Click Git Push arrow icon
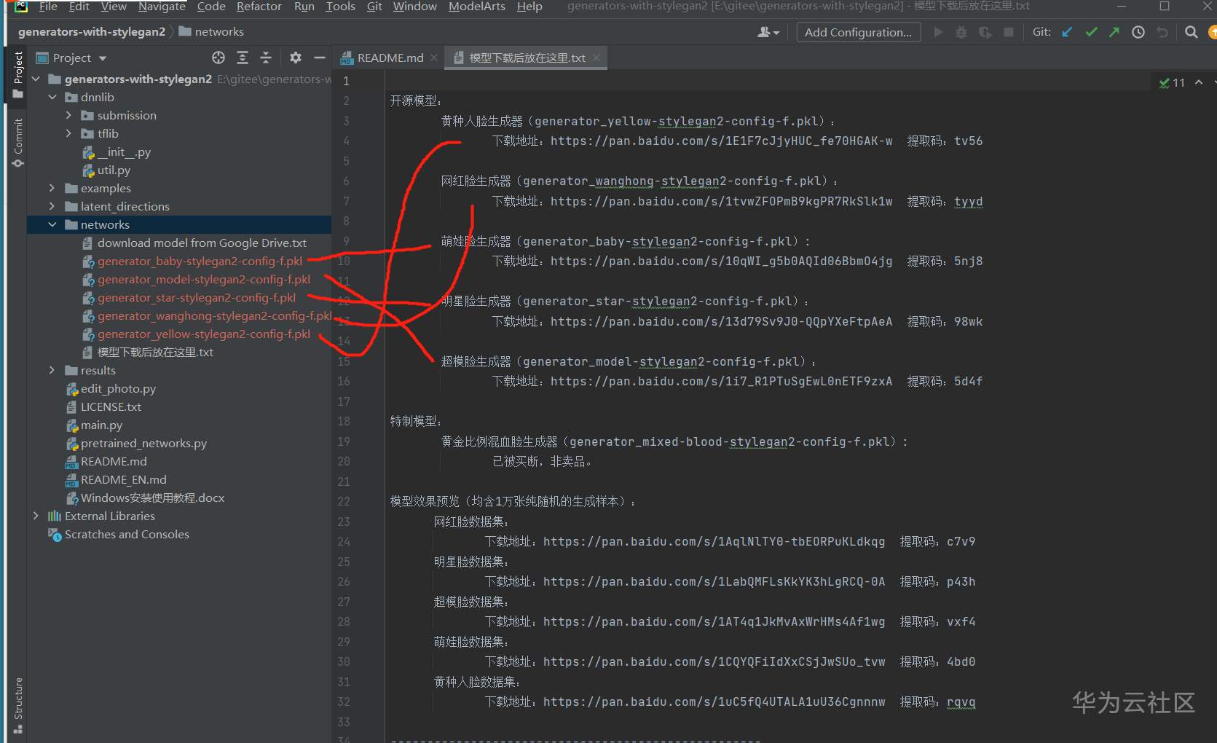 tap(1114, 32)
